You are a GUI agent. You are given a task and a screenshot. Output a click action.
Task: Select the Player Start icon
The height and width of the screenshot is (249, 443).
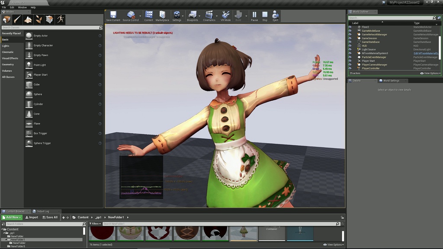tap(29, 75)
